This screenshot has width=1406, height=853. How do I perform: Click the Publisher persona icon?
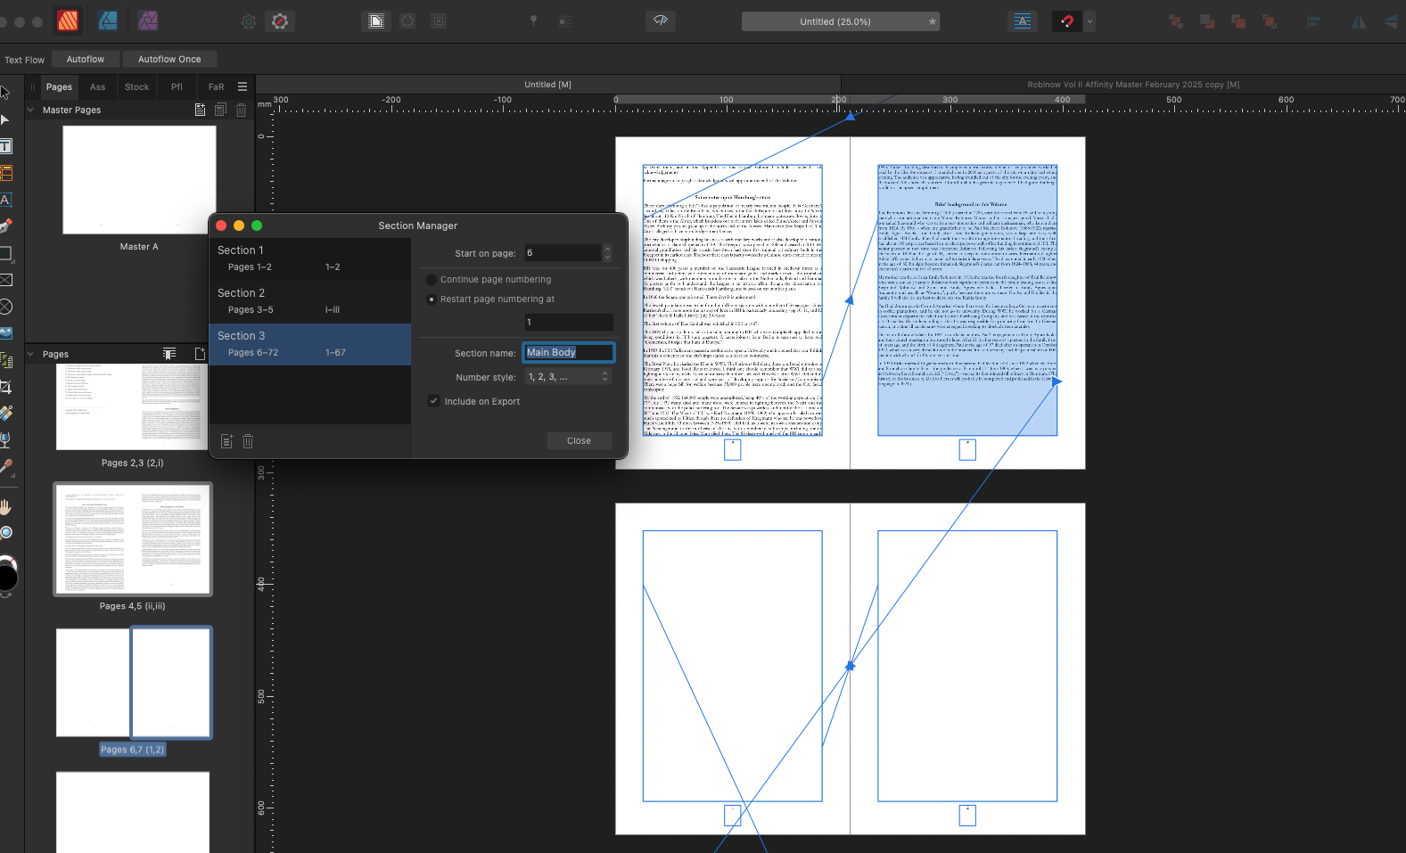(x=68, y=21)
